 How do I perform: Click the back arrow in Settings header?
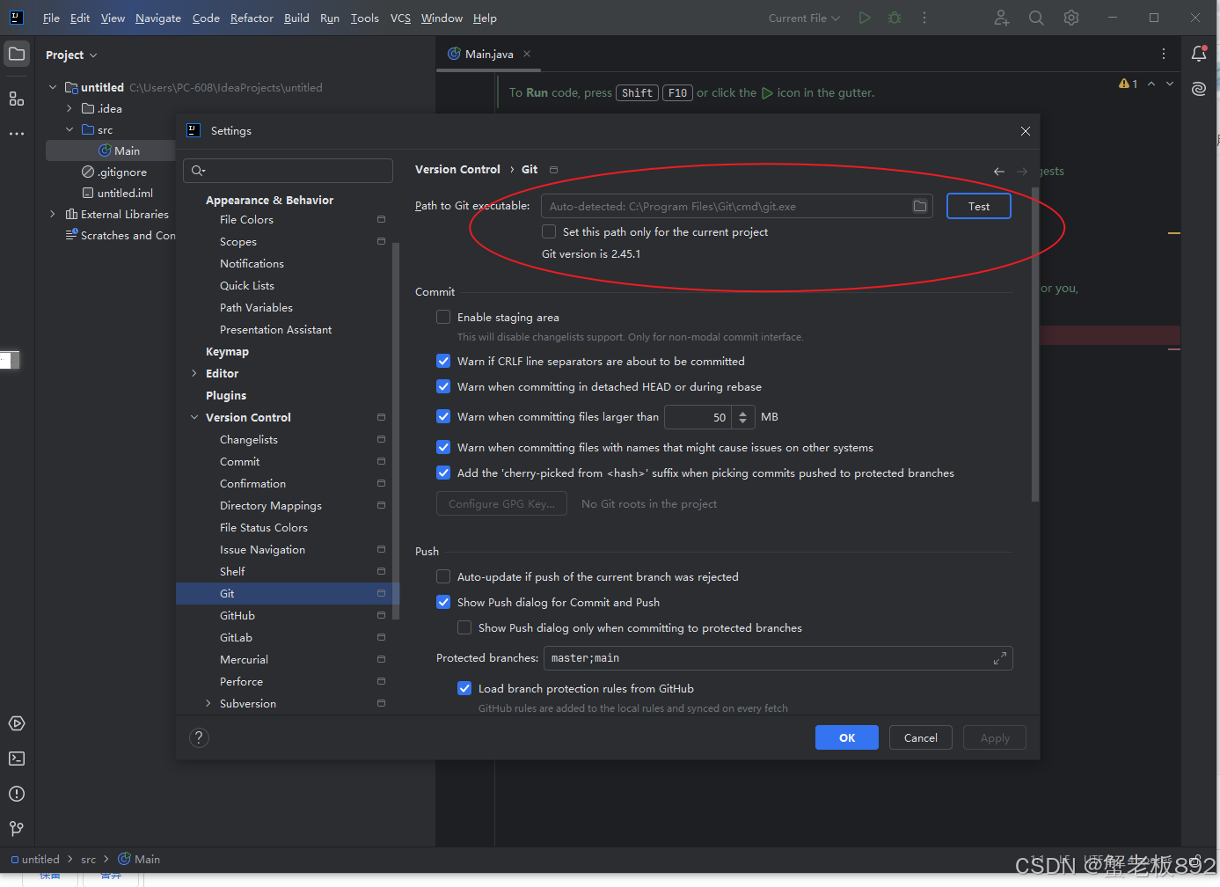coord(999,172)
